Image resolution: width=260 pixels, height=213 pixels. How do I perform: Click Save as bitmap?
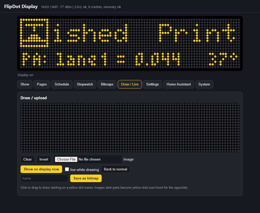[86, 178]
